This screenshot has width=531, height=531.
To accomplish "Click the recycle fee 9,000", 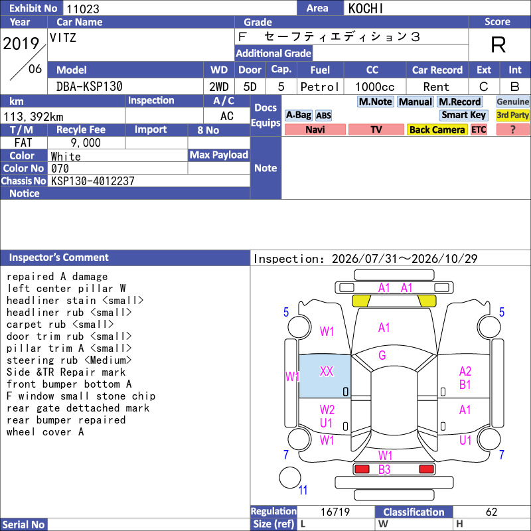I will coord(86,143).
